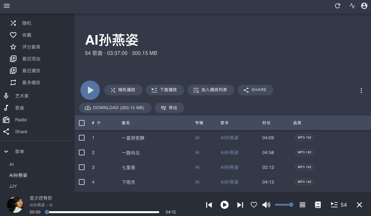The image size is (371, 216).
Task: Click now playing title 至少还有你
Action: pos(41,198)
